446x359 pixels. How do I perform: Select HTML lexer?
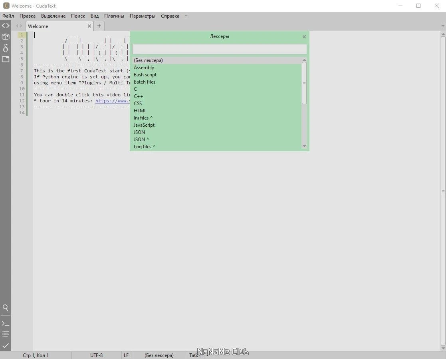(217, 110)
